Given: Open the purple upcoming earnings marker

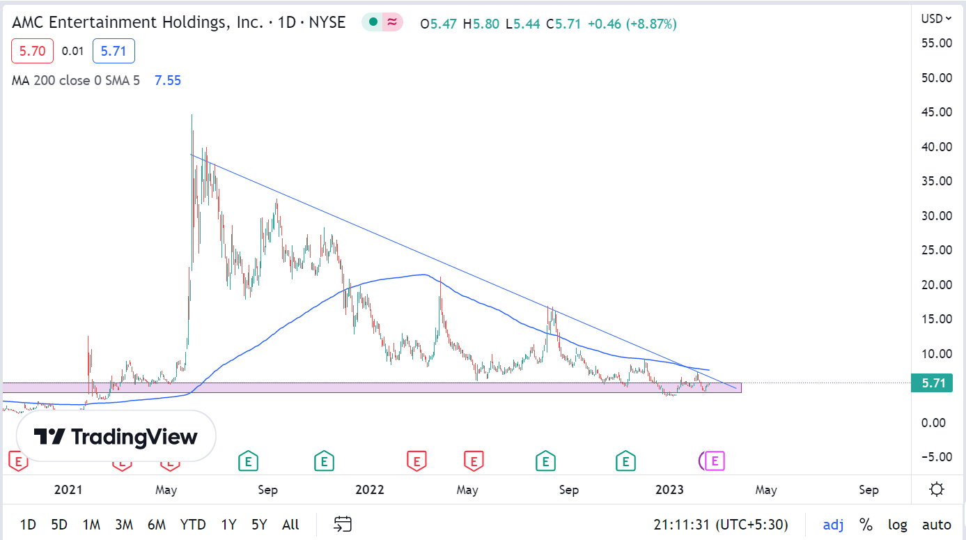Looking at the screenshot, I should coord(715,460).
